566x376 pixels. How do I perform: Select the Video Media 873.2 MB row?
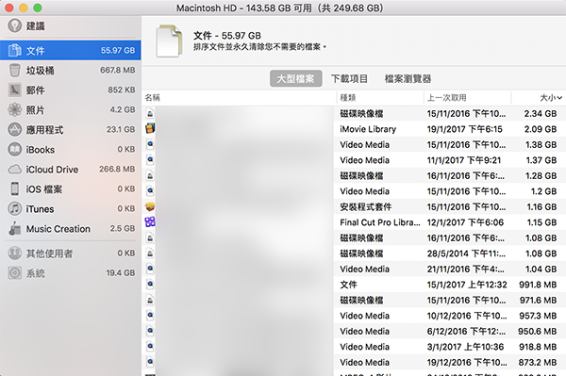tap(354, 362)
